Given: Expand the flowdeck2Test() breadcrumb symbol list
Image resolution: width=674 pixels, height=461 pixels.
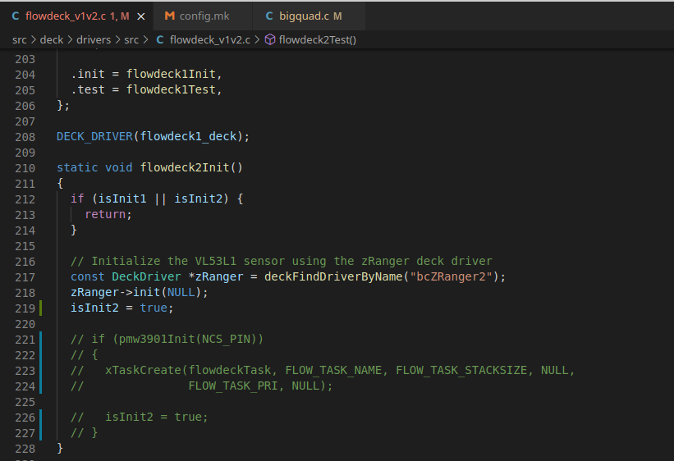Looking at the screenshot, I should pyautogui.click(x=317, y=39).
